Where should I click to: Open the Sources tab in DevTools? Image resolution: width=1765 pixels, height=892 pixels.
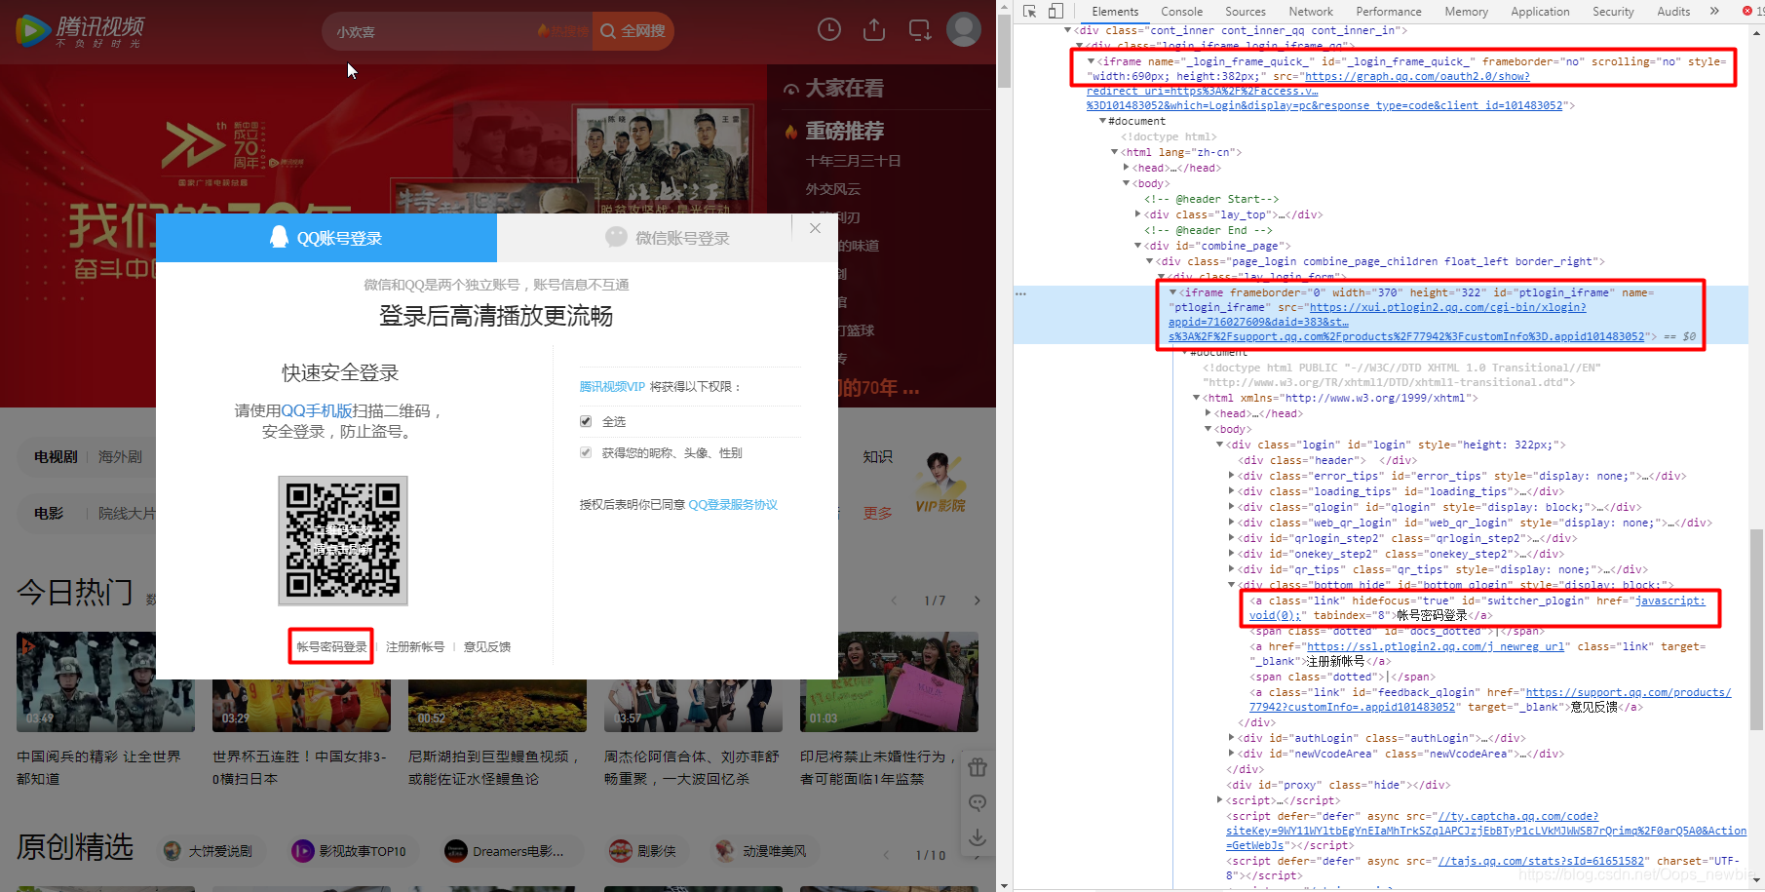pos(1246,12)
